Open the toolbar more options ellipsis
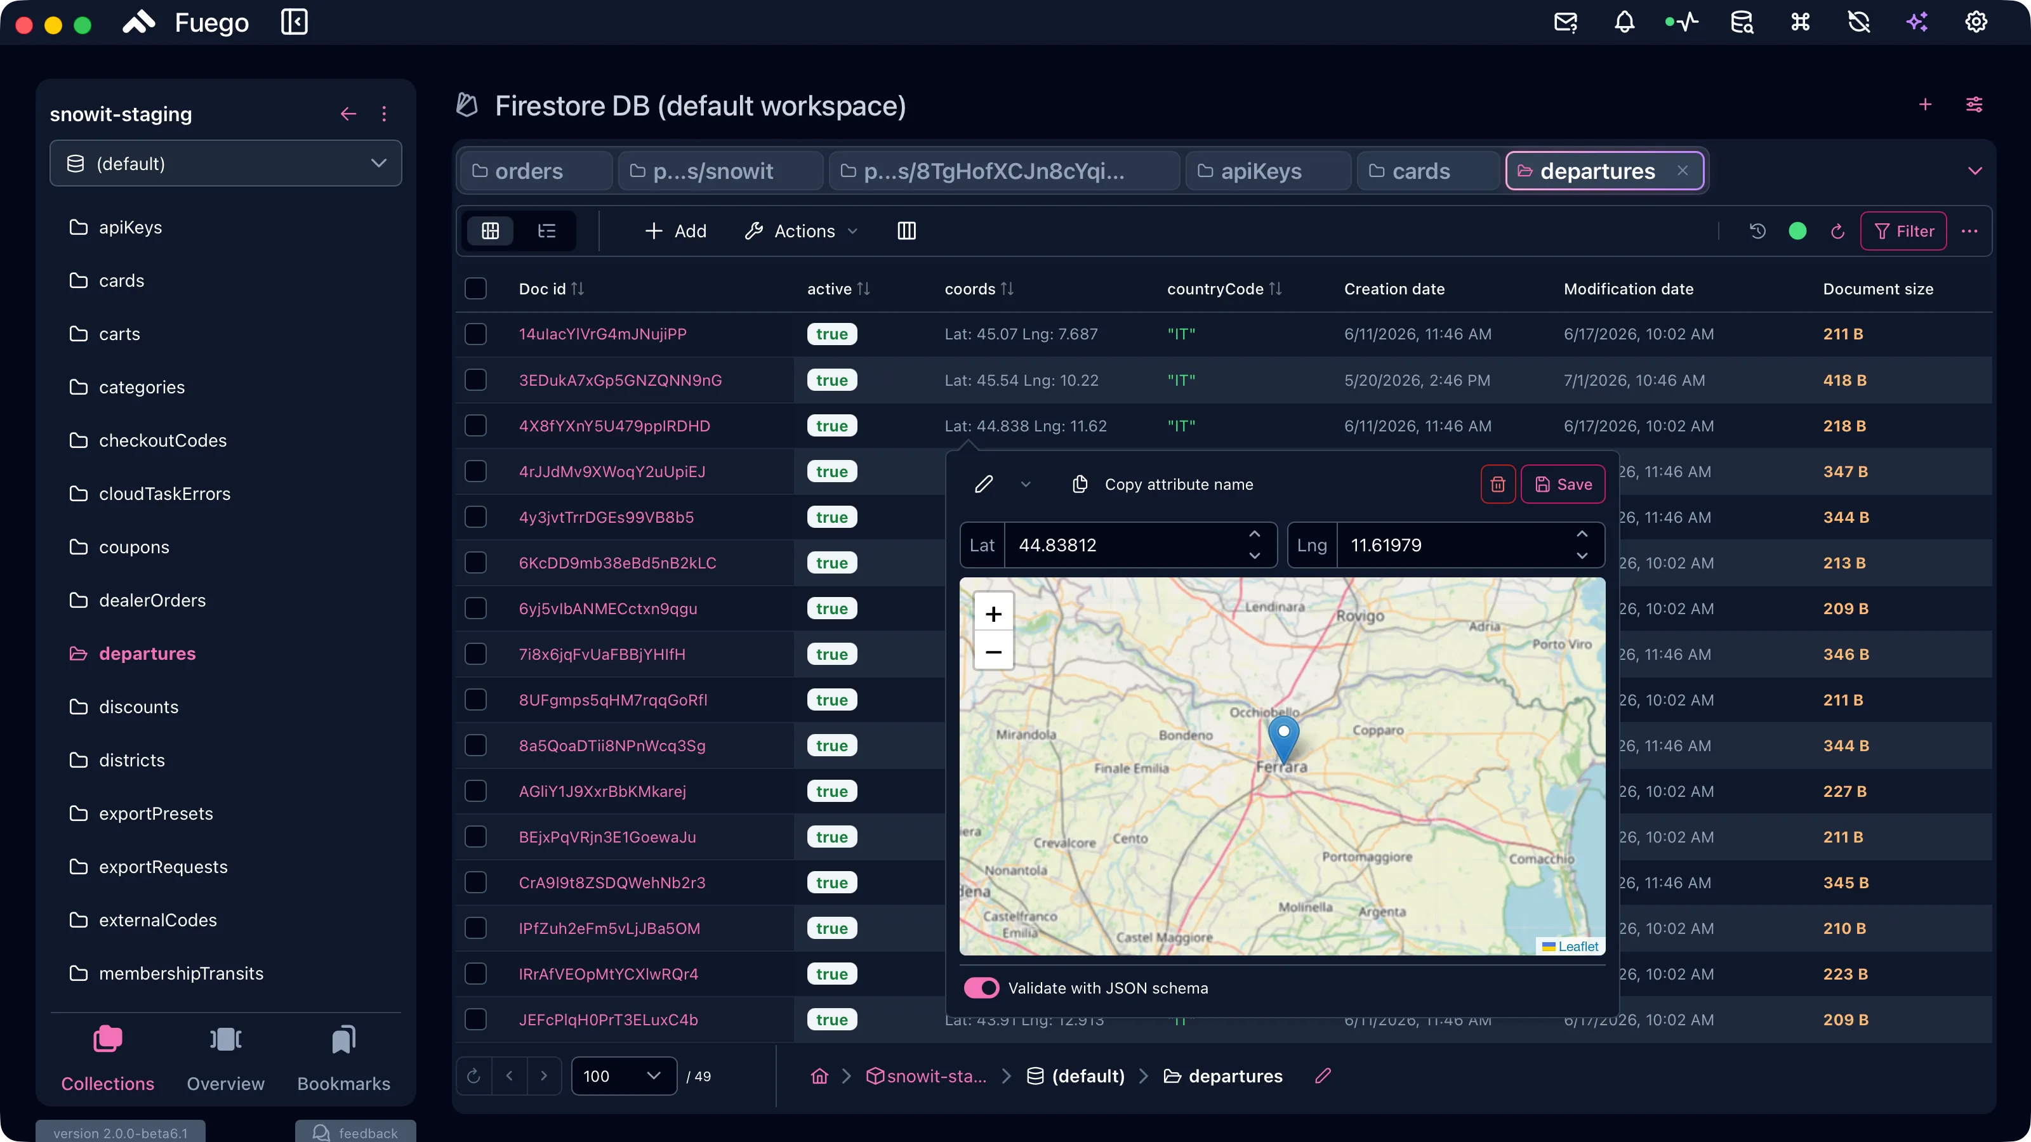Screen dimensions: 2031x1142 click(x=1969, y=231)
